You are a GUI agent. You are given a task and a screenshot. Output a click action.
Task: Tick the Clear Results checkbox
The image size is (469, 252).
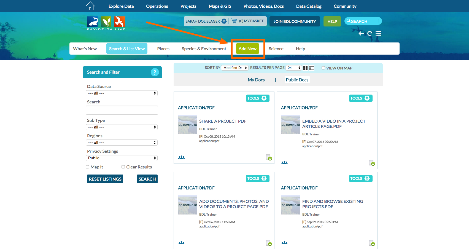click(x=123, y=167)
